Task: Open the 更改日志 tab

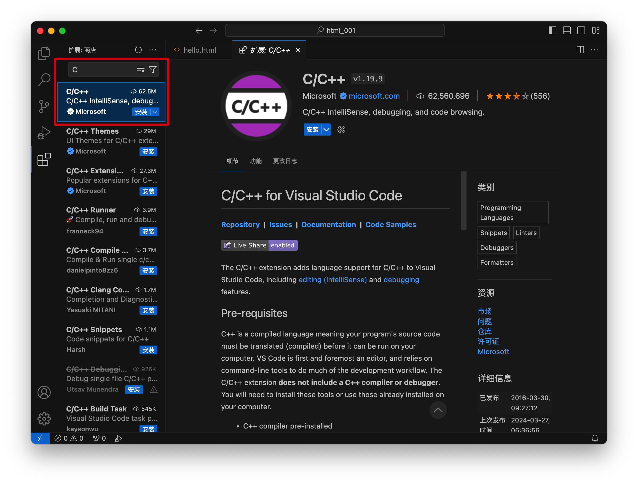Action: click(x=285, y=161)
